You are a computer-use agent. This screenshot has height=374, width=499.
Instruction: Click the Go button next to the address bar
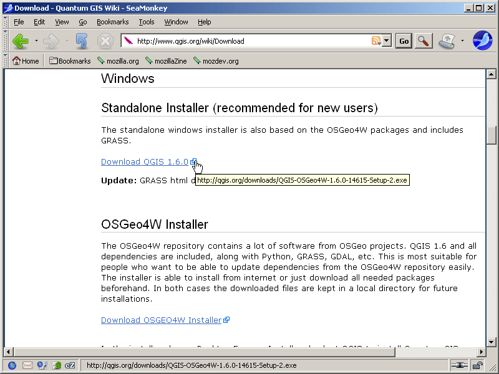pos(404,41)
